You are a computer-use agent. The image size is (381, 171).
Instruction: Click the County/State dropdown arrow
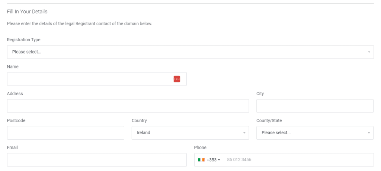pos(369,133)
